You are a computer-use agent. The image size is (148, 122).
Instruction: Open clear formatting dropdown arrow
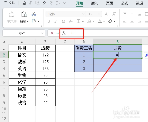pos(115,21)
